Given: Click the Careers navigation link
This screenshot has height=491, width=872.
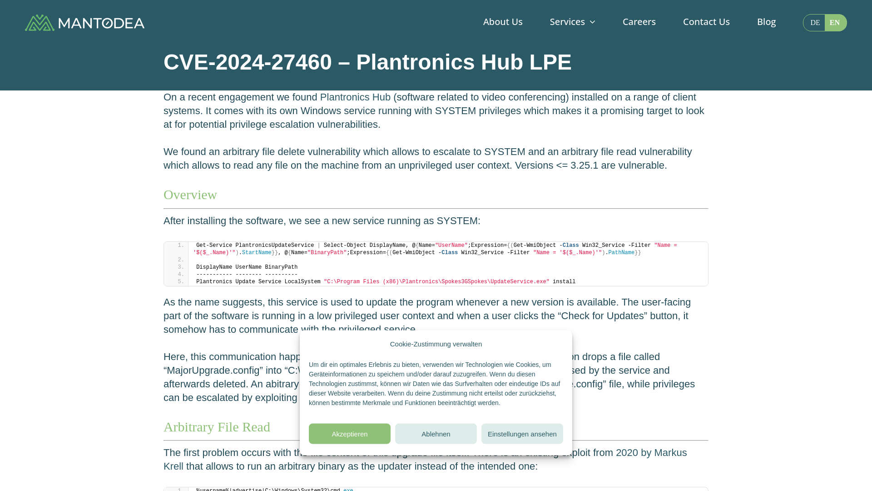Looking at the screenshot, I should coord(639,21).
